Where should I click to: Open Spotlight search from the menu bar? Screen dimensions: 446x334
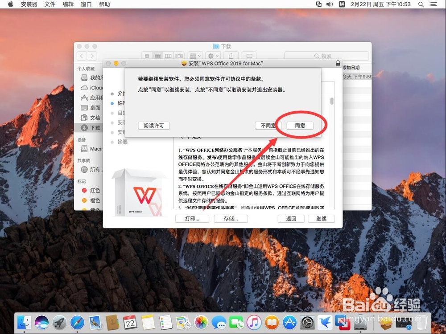pyautogui.click(x=421, y=4)
